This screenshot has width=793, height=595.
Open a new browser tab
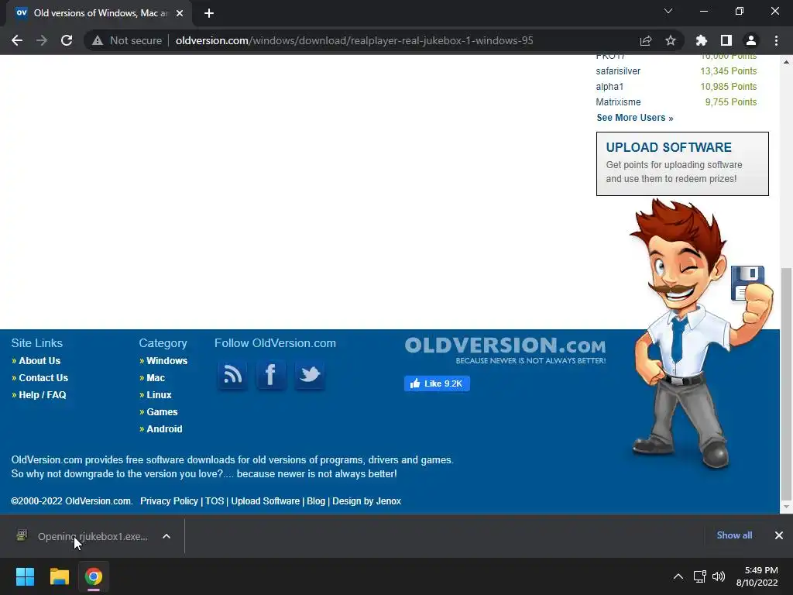209,13
